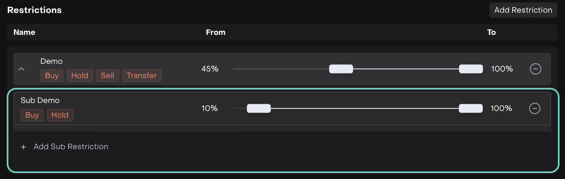
Task: Click Sub Demo slider's right handle at 100%
Action: pos(471,108)
